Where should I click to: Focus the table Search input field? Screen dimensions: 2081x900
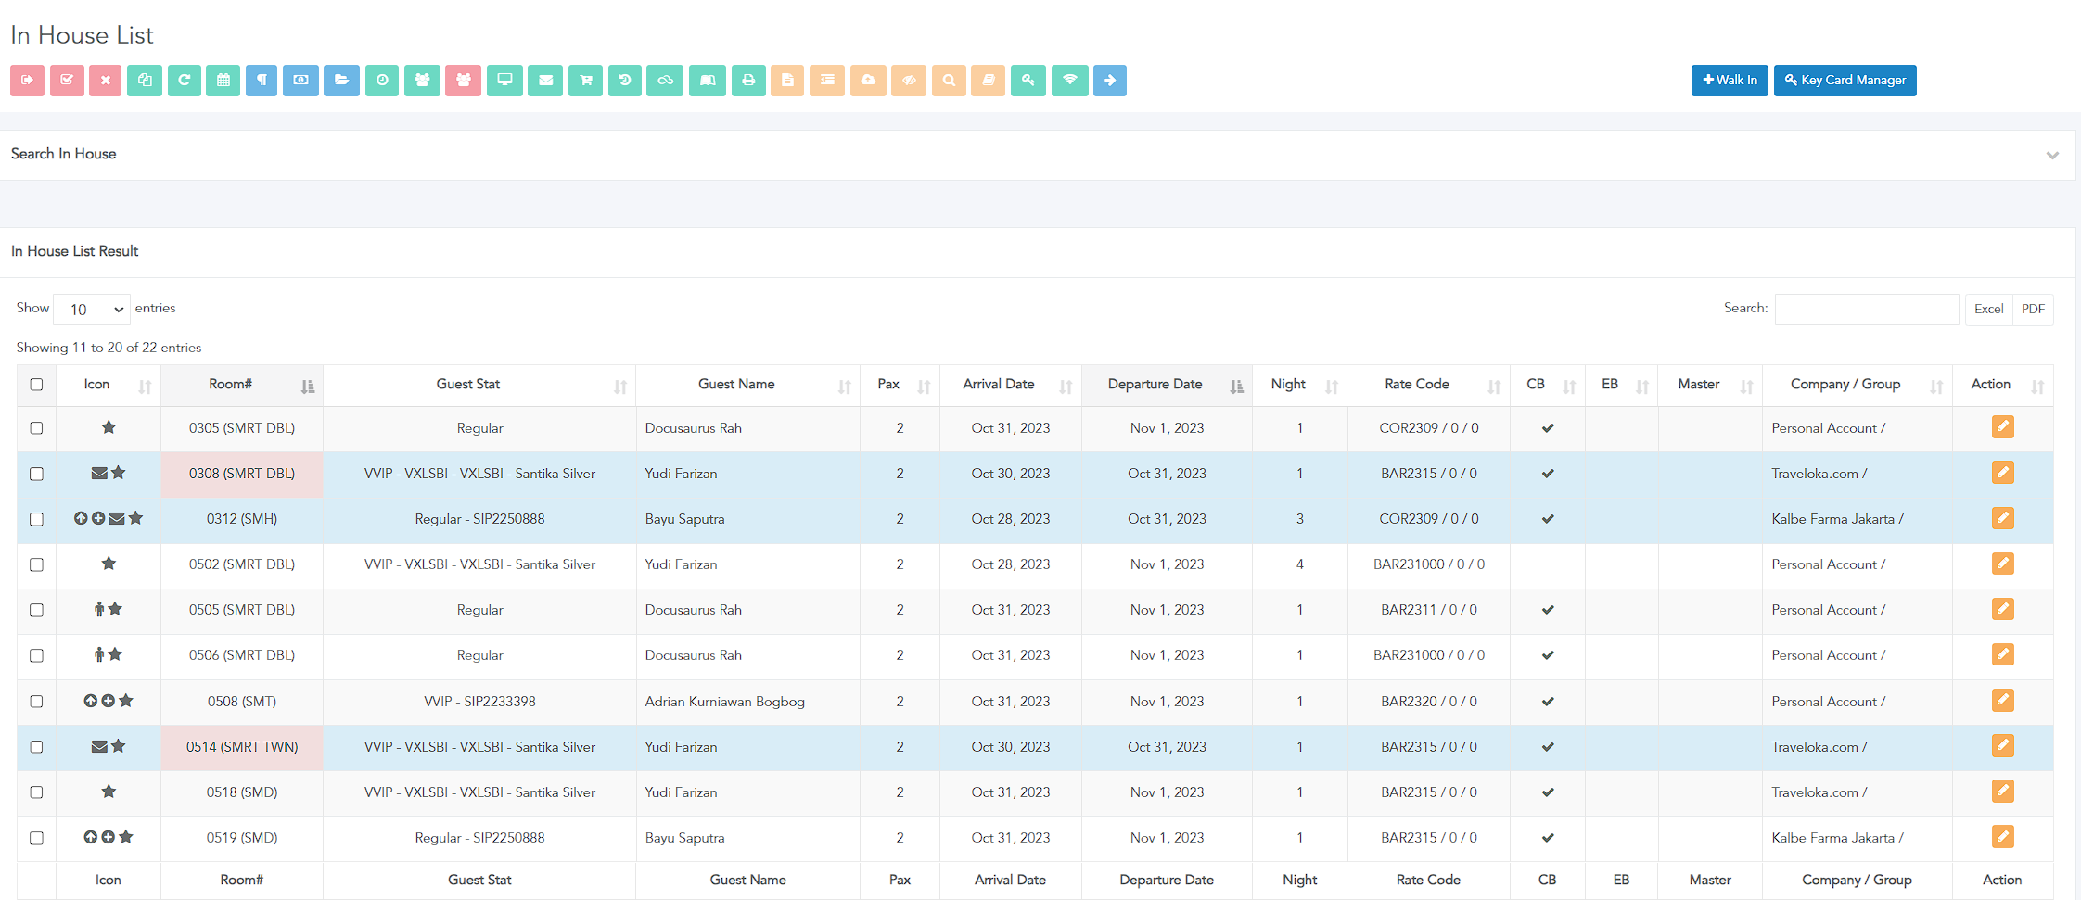point(1867,310)
